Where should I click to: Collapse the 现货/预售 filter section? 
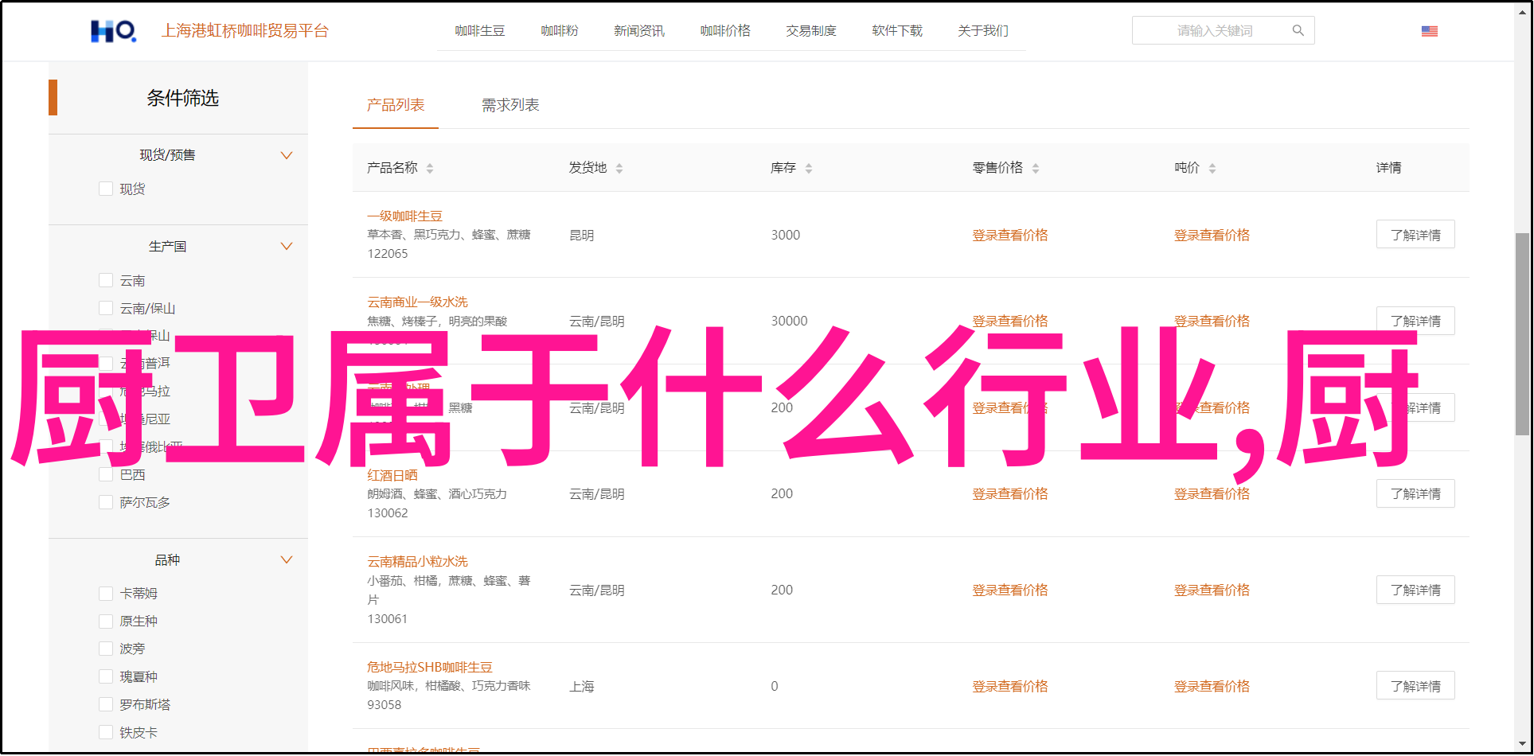coord(287,155)
